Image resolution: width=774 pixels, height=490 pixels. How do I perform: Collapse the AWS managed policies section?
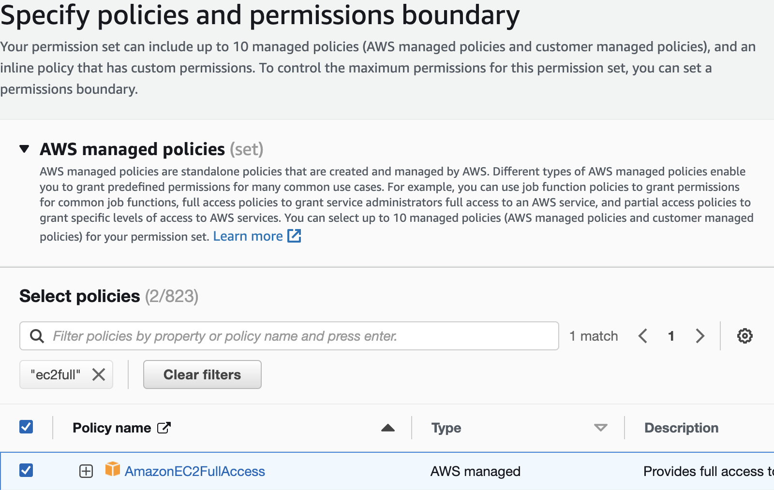24,149
